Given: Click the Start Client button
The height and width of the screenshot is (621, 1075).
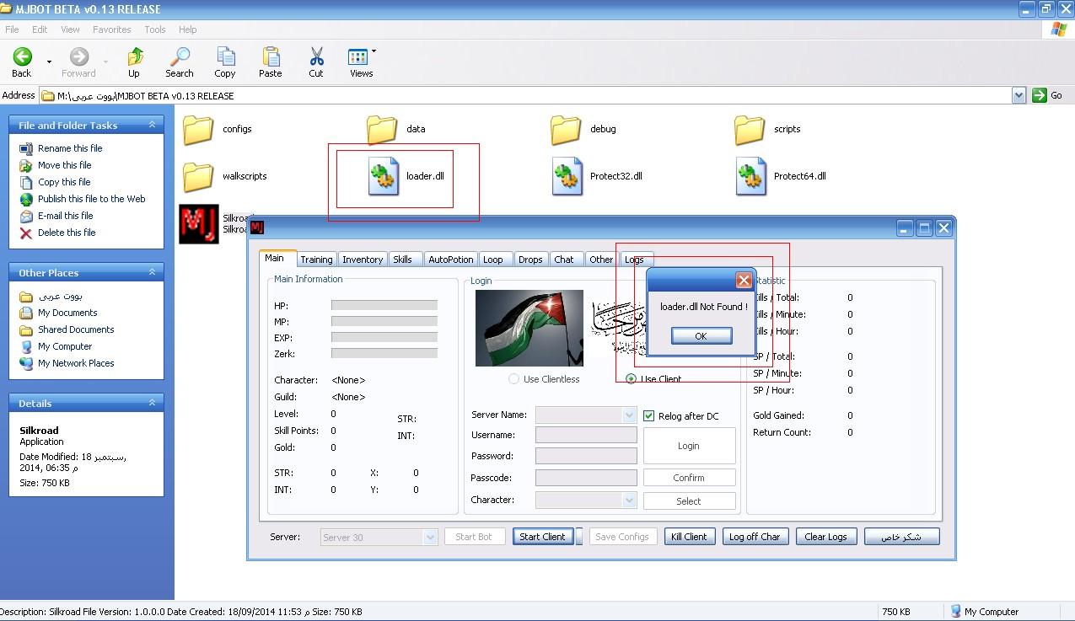Looking at the screenshot, I should 542,537.
